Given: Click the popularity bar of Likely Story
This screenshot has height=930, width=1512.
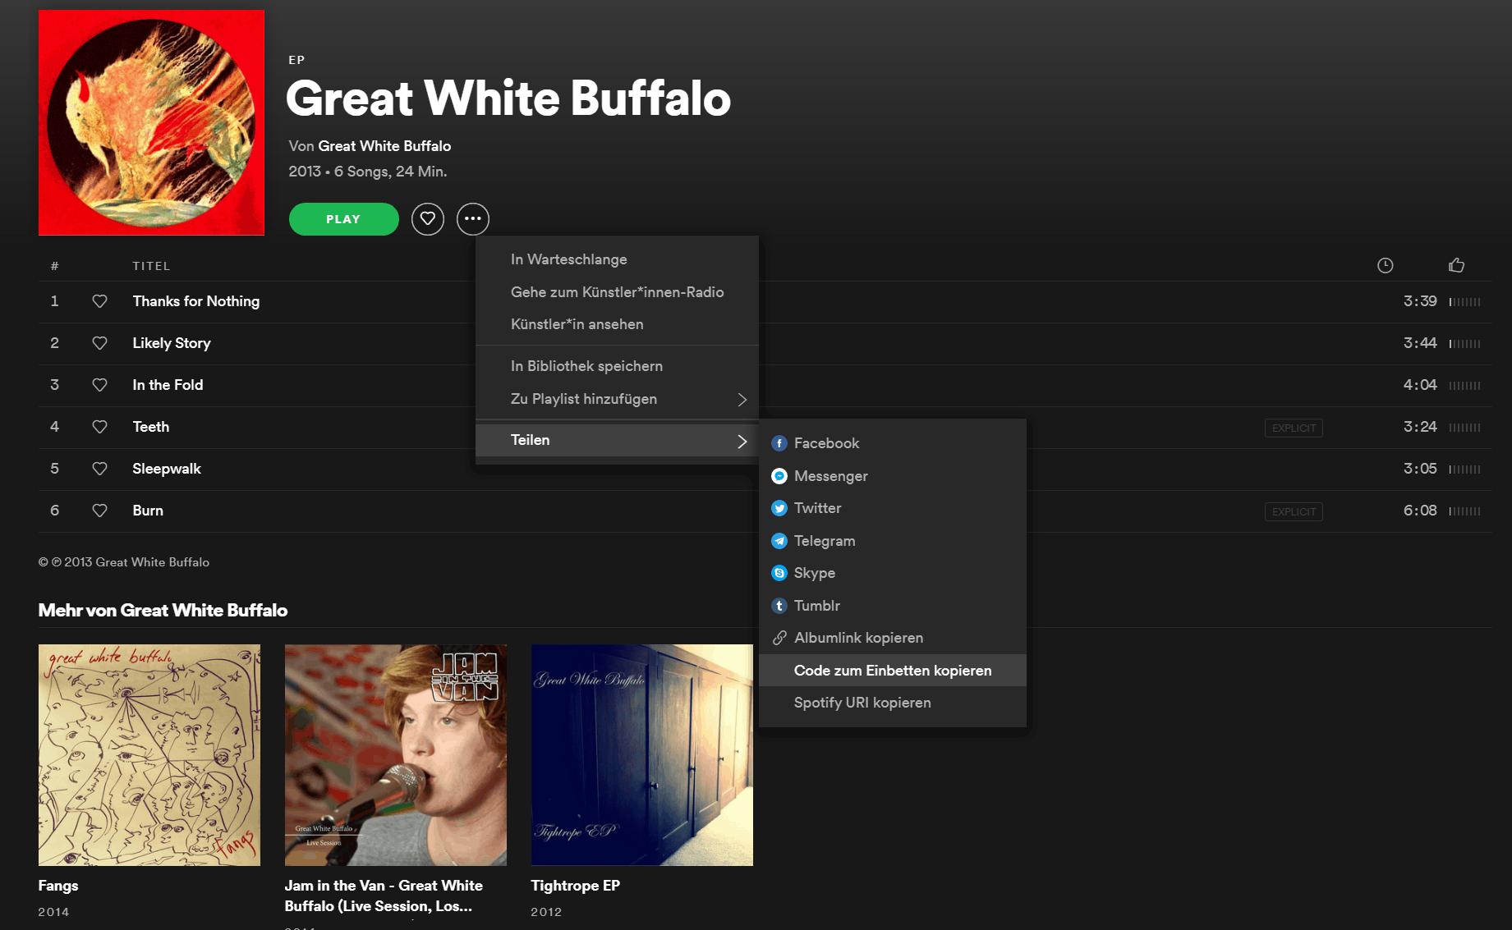Looking at the screenshot, I should (1464, 344).
